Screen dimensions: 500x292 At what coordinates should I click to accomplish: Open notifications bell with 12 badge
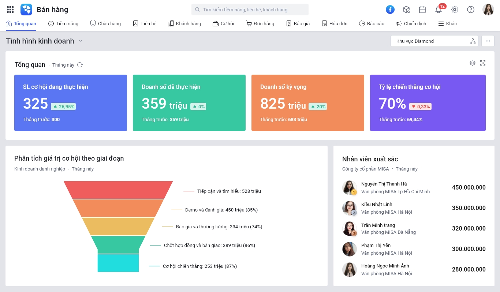(x=439, y=10)
